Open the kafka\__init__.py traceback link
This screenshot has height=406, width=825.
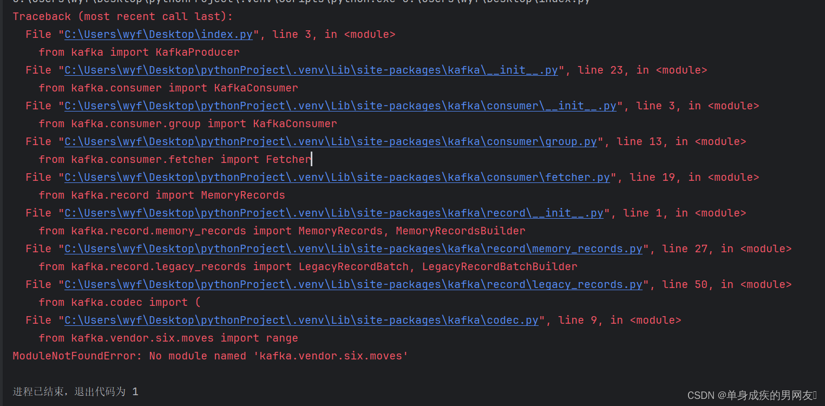click(x=311, y=70)
